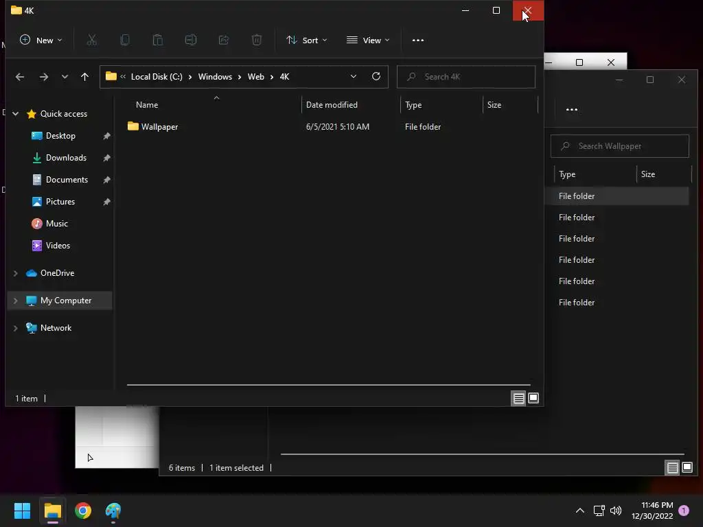Sort by Name column header
The height and width of the screenshot is (527, 703).
[x=147, y=105]
